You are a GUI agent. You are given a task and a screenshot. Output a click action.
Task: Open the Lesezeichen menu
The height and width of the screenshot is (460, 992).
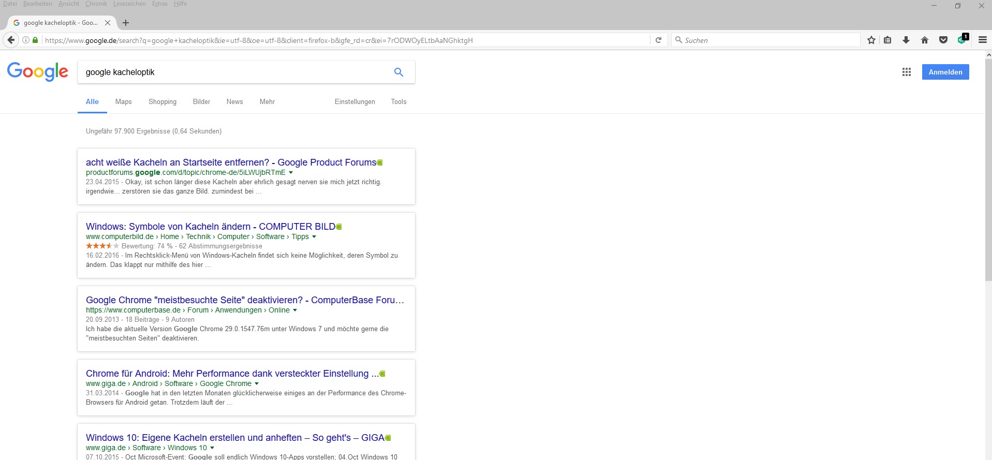(x=129, y=4)
